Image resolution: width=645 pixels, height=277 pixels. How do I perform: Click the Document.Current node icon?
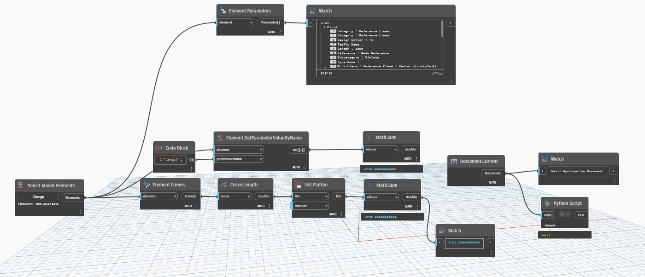point(454,162)
